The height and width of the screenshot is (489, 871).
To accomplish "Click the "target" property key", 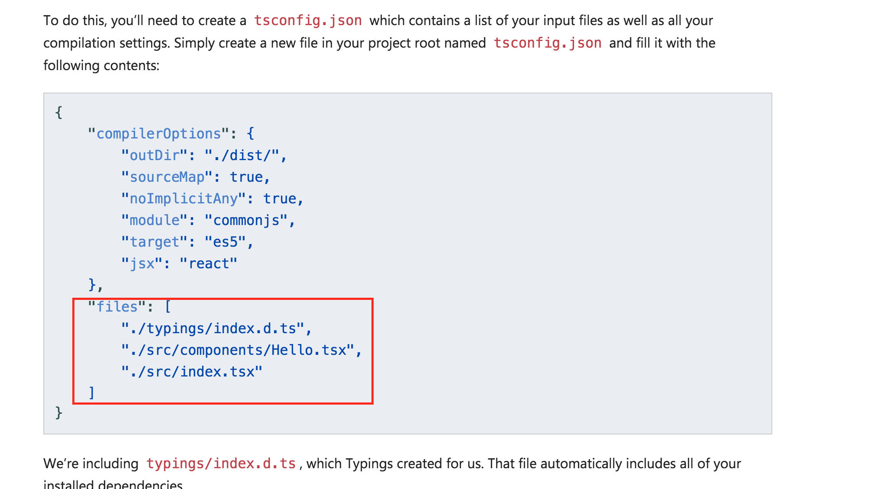I will click(x=155, y=242).
